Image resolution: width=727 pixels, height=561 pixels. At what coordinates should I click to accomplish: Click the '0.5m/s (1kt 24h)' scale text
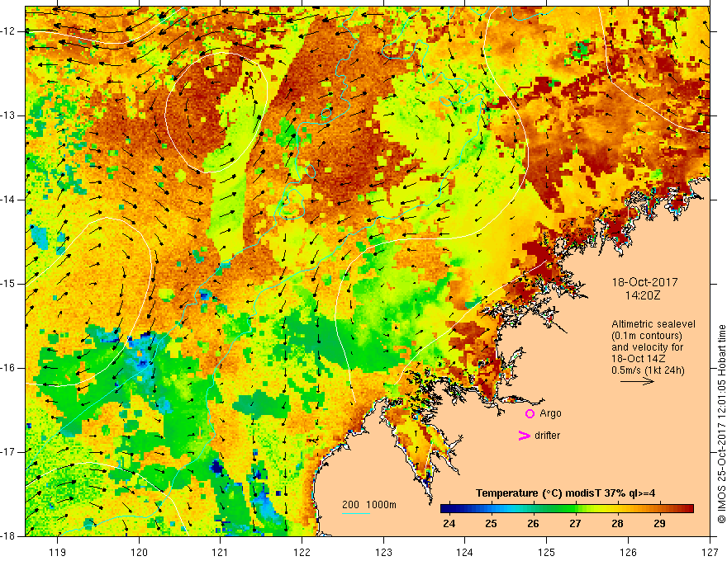(x=648, y=370)
